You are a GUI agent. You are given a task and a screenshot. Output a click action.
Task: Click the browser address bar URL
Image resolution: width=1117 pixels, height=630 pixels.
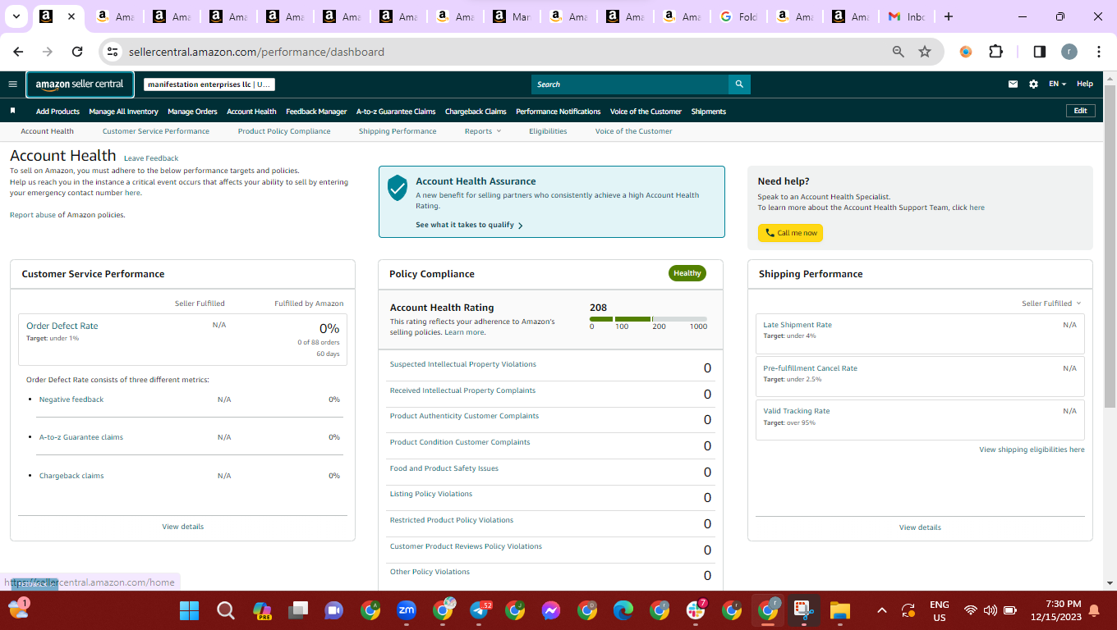click(x=256, y=52)
